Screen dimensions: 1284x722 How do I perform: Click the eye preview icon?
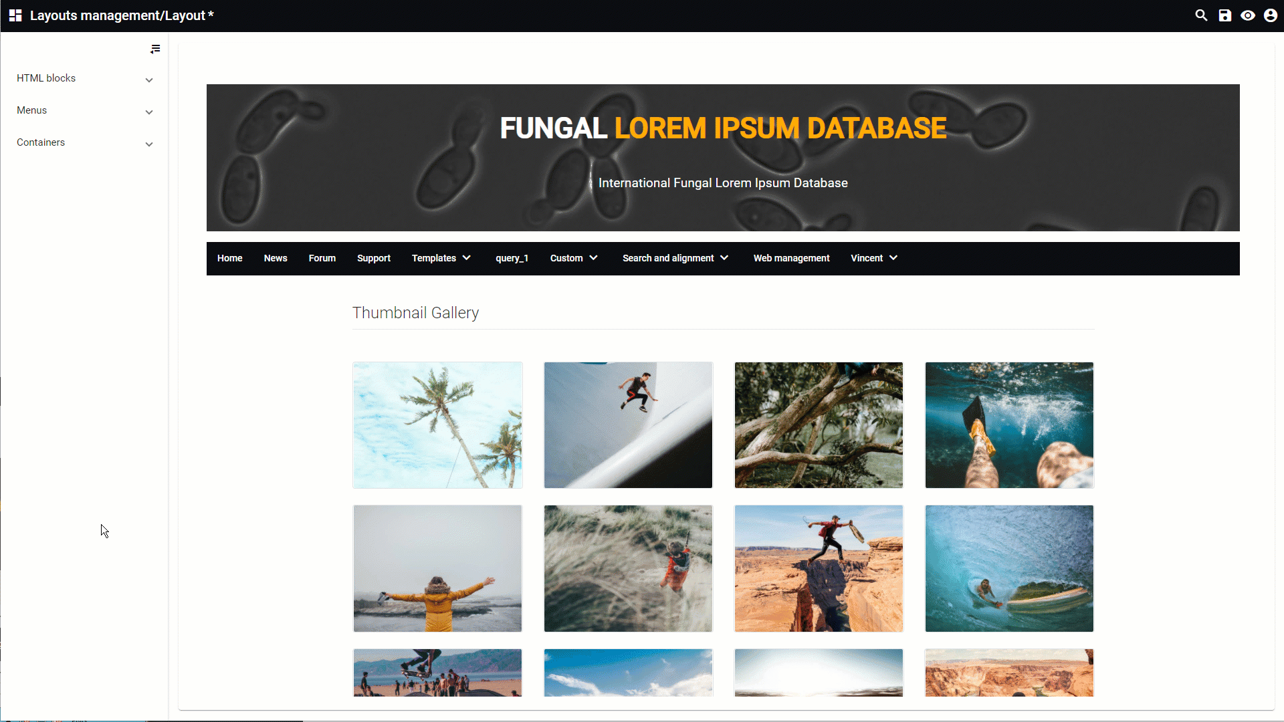click(1248, 15)
